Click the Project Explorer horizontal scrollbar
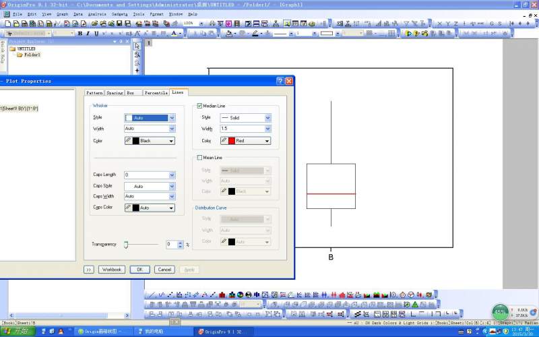 pos(69,315)
